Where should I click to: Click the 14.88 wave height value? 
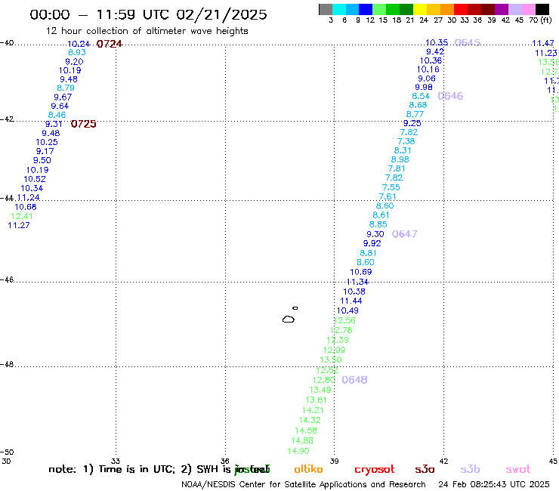(302, 440)
